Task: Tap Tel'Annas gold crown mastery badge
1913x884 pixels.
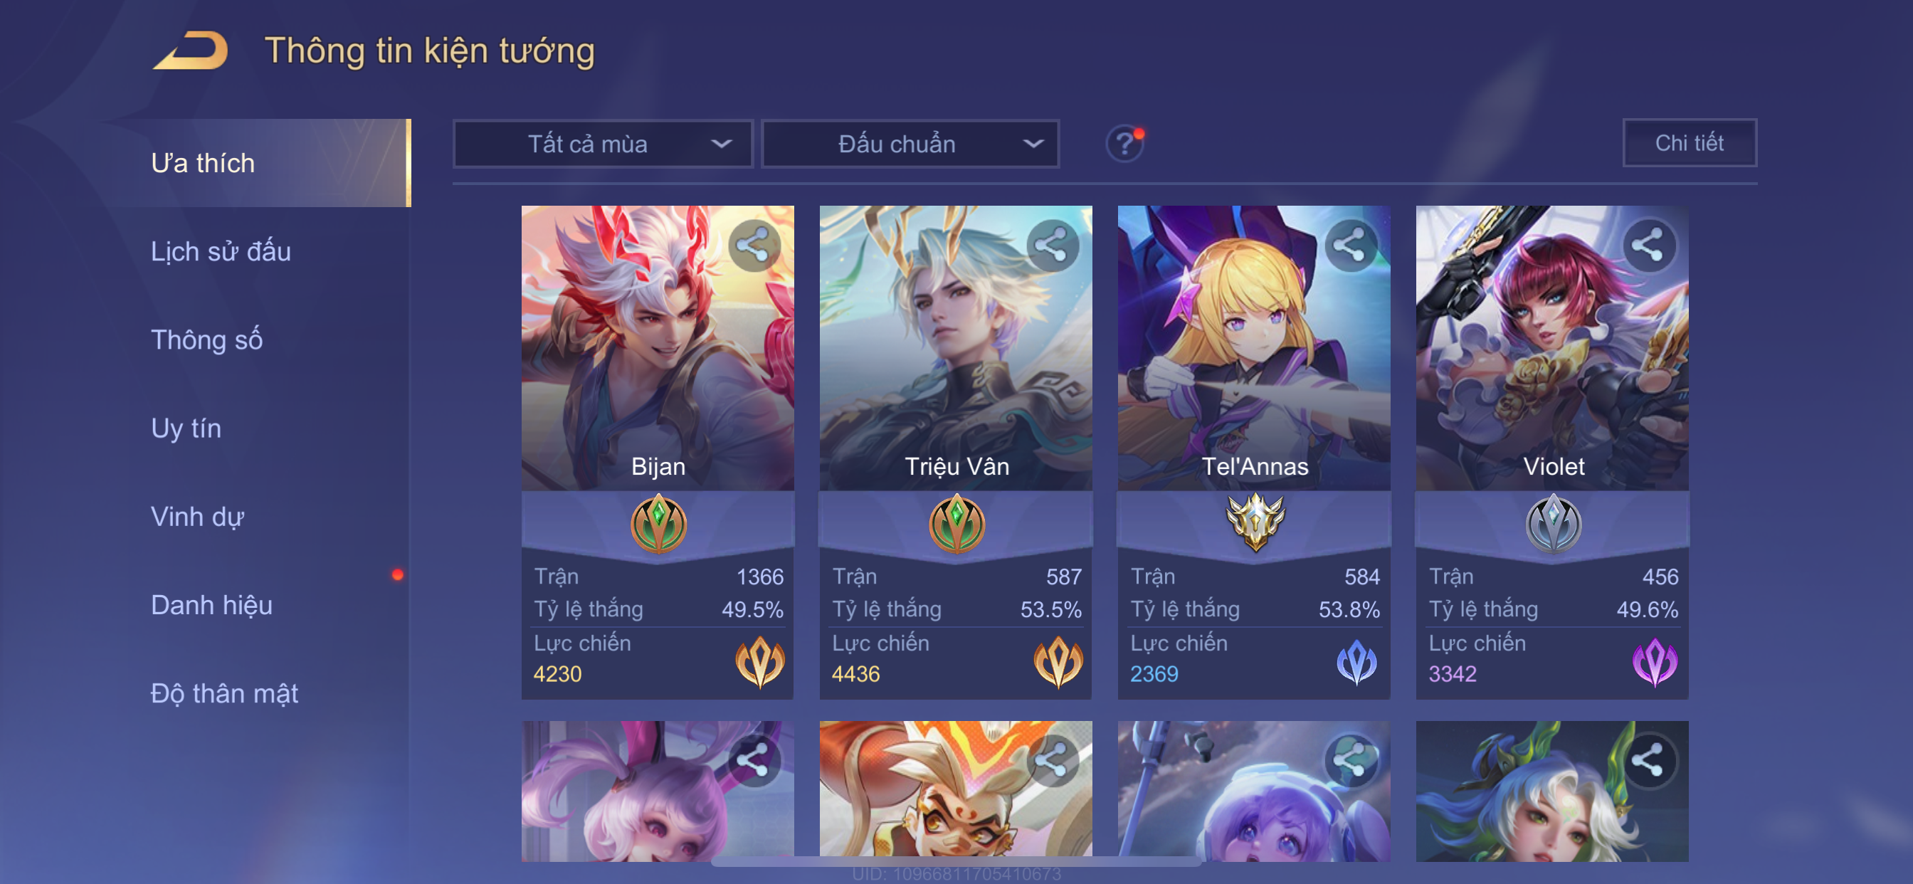Action: (1255, 522)
